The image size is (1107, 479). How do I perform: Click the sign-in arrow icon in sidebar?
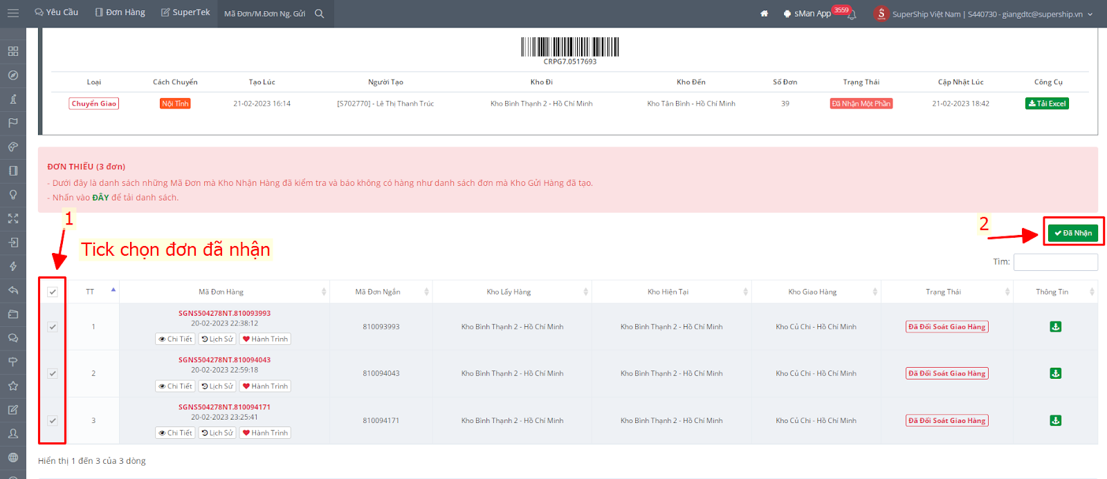click(x=13, y=243)
